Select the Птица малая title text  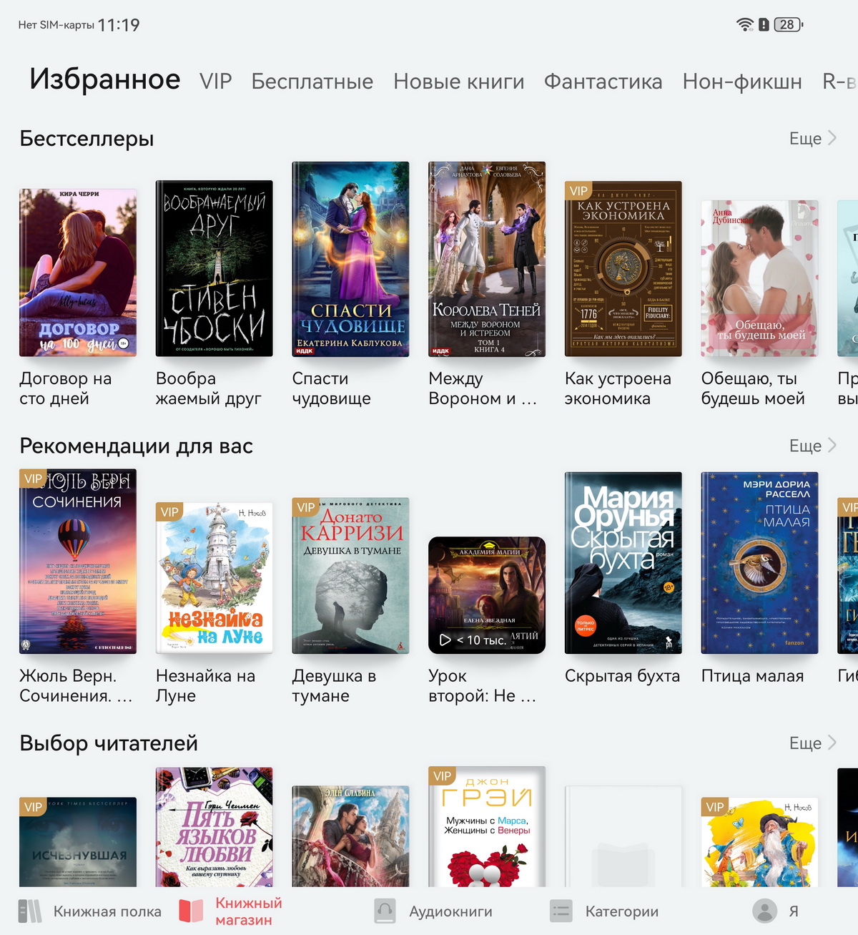[752, 676]
